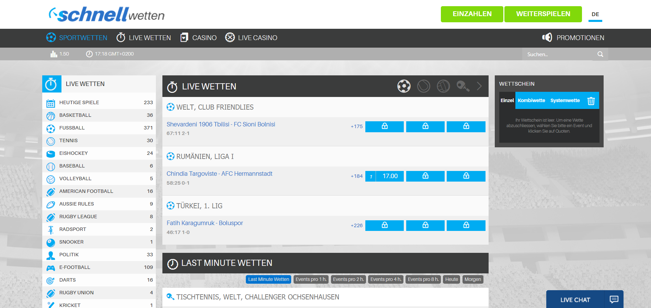Open Fatih Karagumruk - Boluspor match
Screen dimensions: 651x308
click(x=205, y=223)
